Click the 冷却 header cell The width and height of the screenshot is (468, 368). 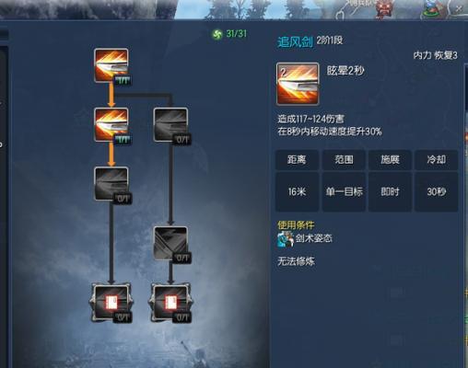437,160
